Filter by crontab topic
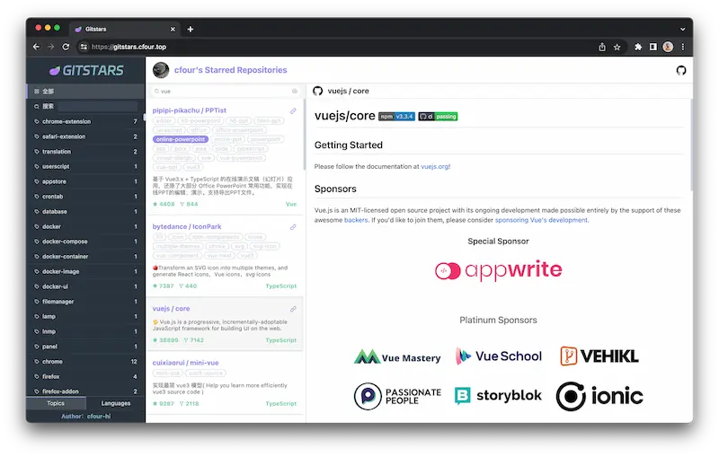 (85, 197)
